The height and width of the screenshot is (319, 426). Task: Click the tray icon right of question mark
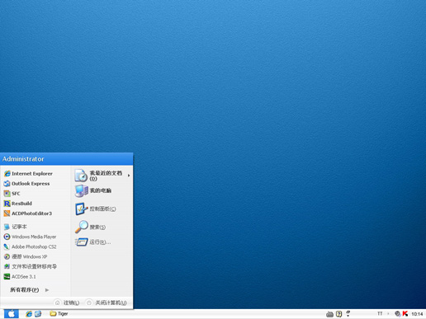[348, 313]
